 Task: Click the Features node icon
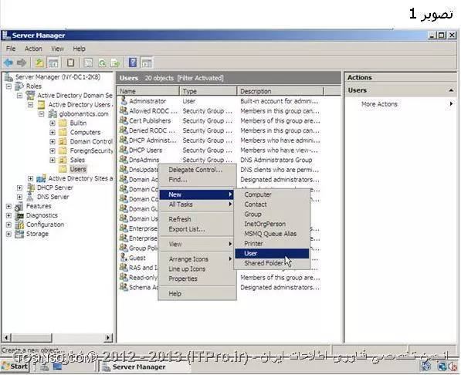click(19, 206)
